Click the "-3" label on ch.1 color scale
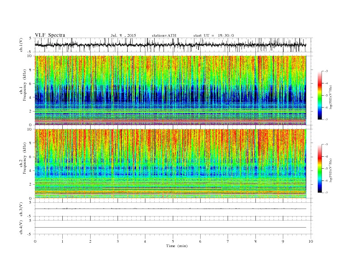The width and height of the screenshot is (350, 271). (326, 71)
